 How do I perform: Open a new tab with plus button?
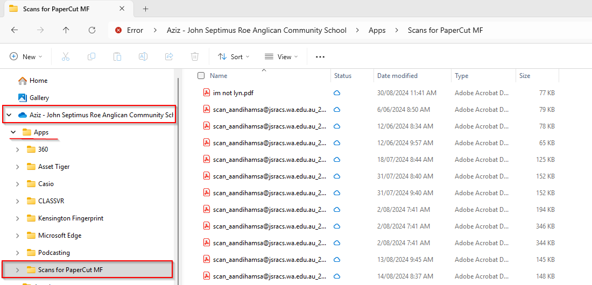145,9
